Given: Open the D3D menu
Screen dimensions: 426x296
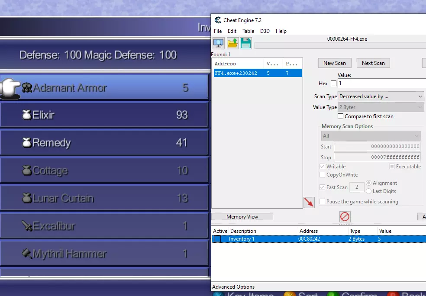Looking at the screenshot, I should (265, 31).
